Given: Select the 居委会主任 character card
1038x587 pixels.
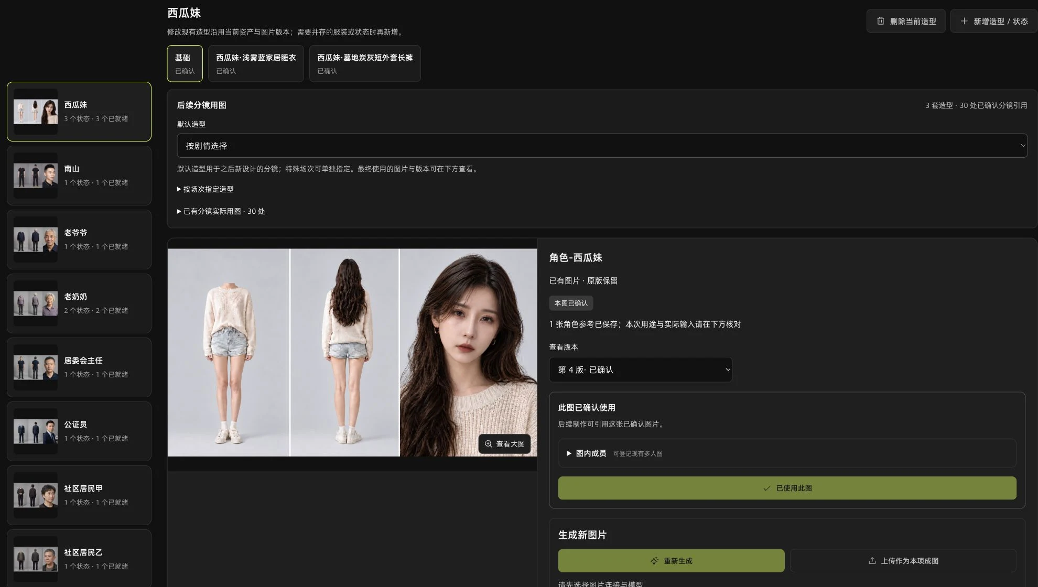Looking at the screenshot, I should coord(79,367).
